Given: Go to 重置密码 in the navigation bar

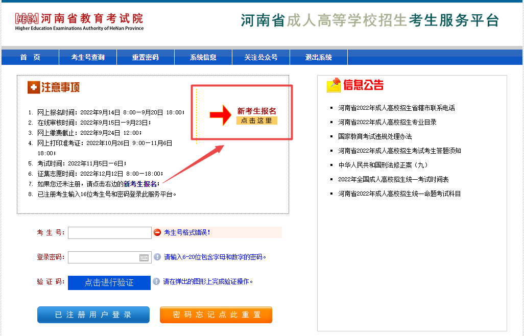Looking at the screenshot, I should pyautogui.click(x=146, y=57).
